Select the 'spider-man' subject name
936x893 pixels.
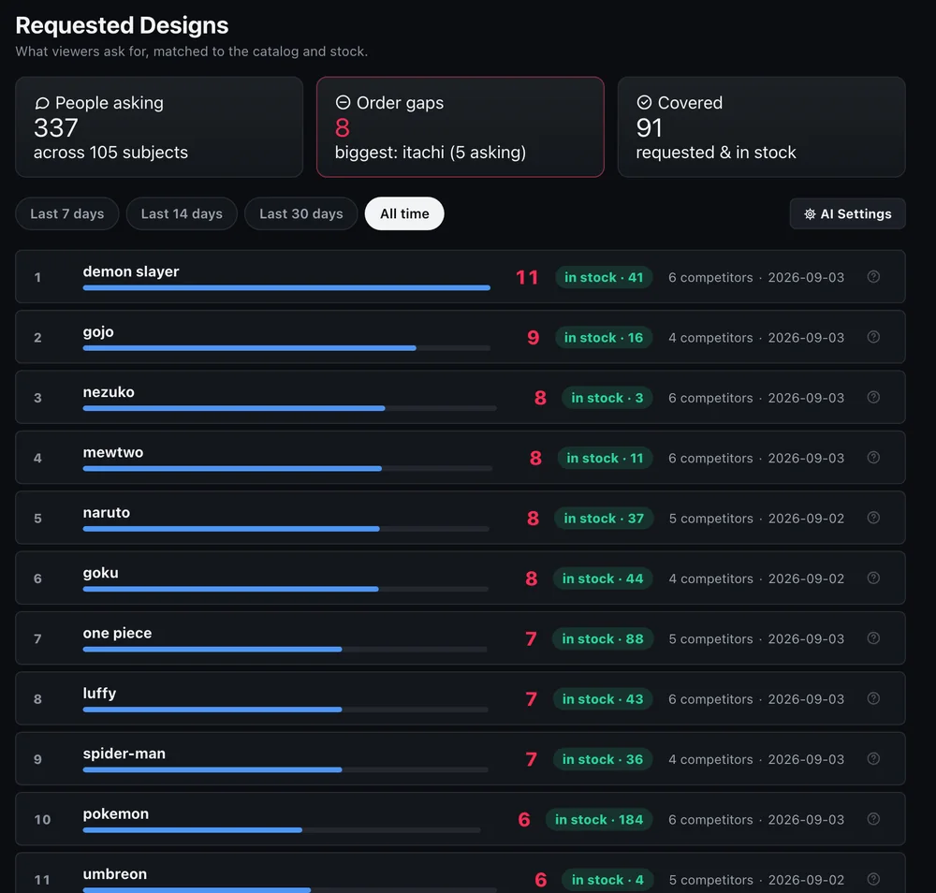click(x=124, y=754)
